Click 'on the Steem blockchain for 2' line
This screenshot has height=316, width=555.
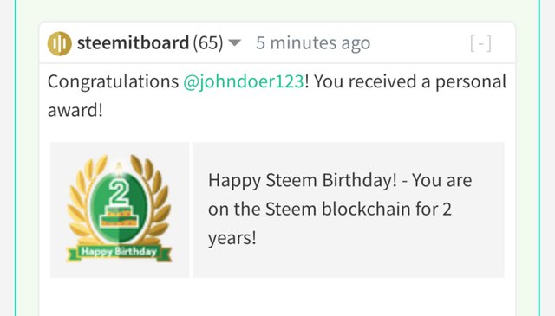pyautogui.click(x=330, y=209)
